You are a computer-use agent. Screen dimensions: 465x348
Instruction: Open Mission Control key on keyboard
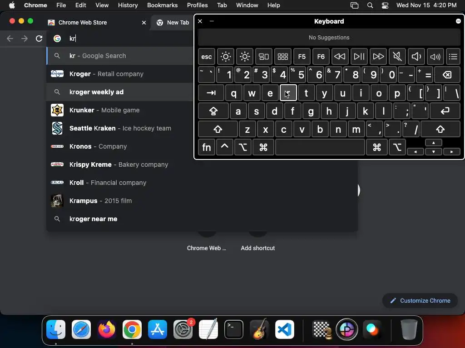click(264, 57)
